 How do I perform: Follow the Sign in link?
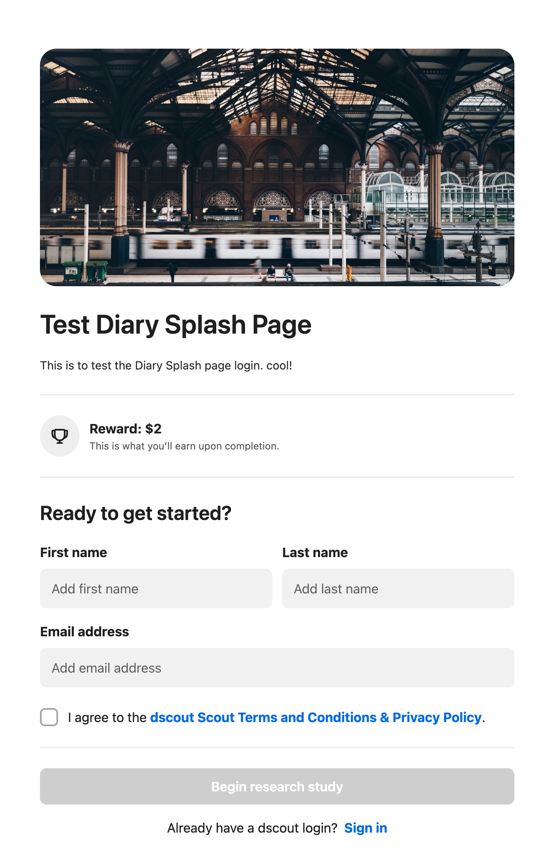(365, 828)
